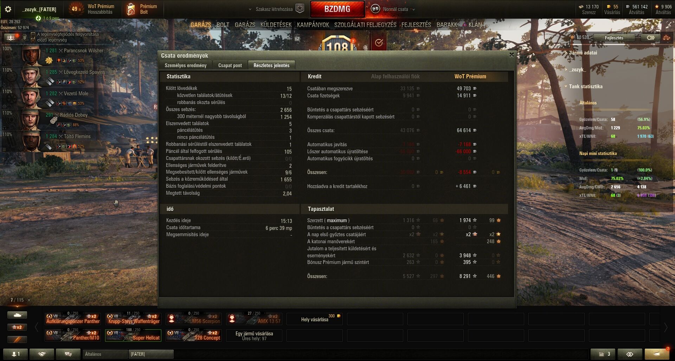This screenshot has height=361, width=675.
Task: Open the Prémium Bolt shopping bag
Action: [x=131, y=9]
